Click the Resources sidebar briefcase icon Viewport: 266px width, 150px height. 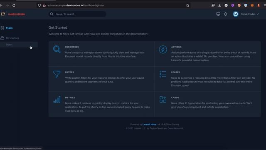click(2, 38)
